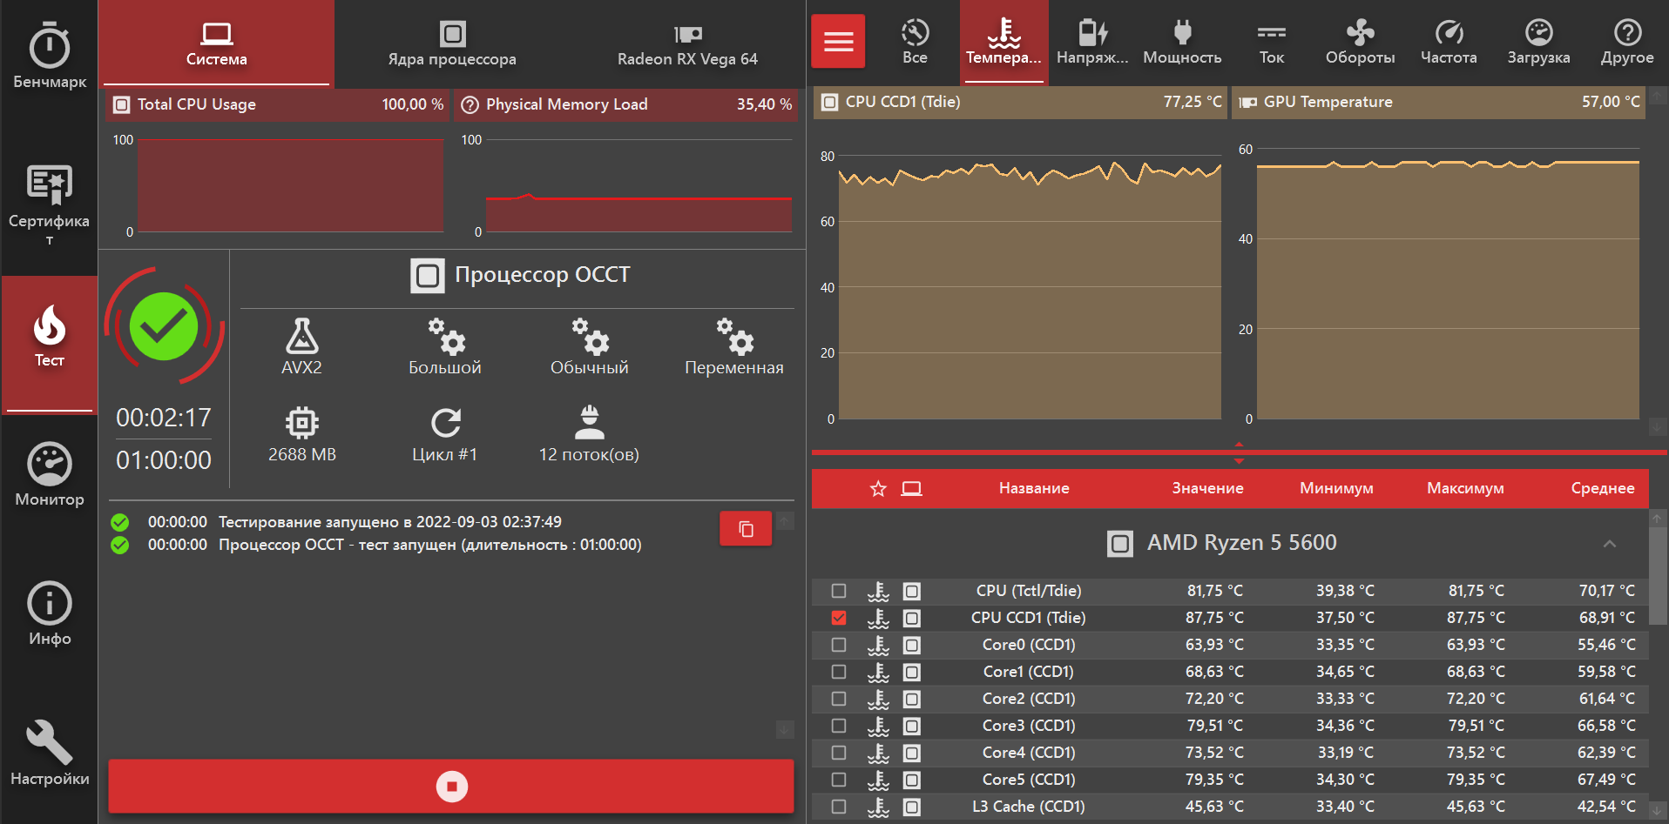Sort sensors by Значение column
The height and width of the screenshot is (824, 1669).
pyautogui.click(x=1207, y=488)
